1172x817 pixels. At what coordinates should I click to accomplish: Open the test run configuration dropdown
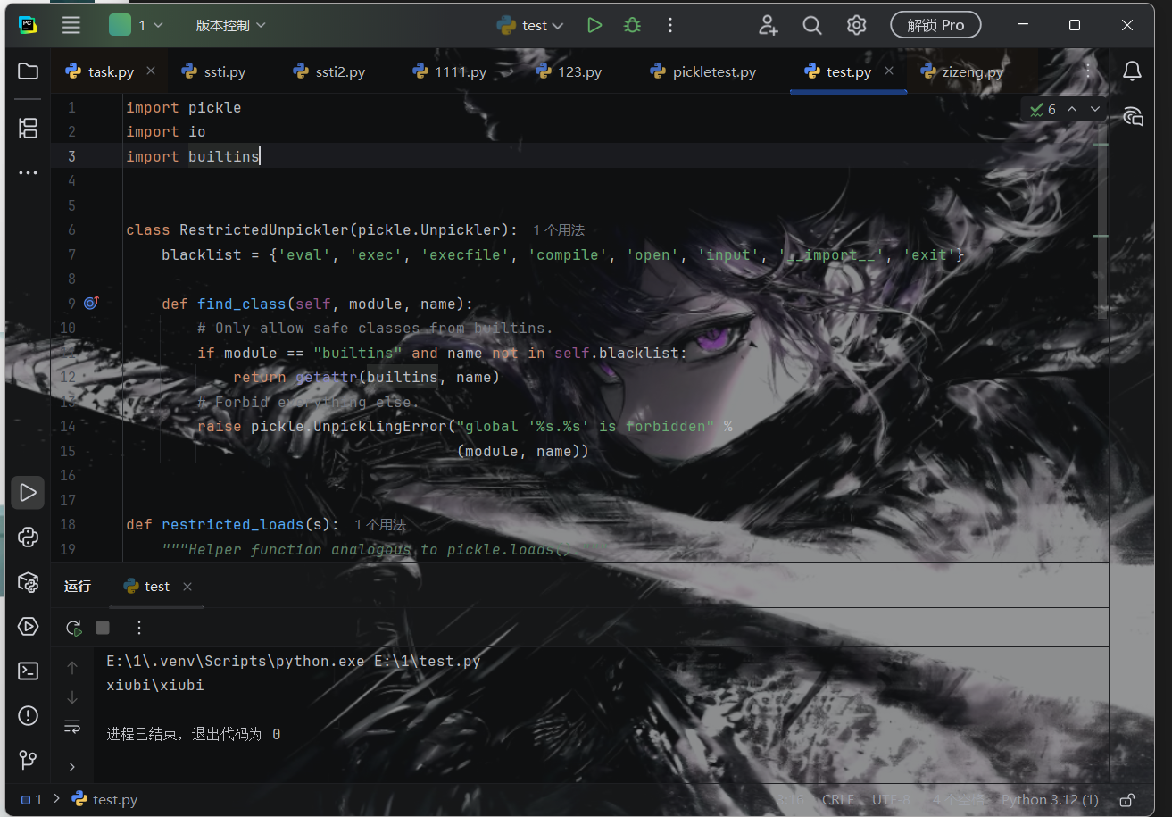coord(531,26)
